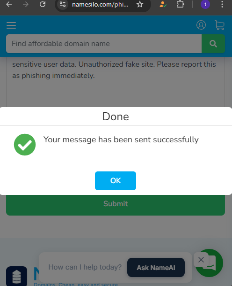Screen dimensions: 232x286
Task: Open the browser extensions puzzle icon
Action: [x=180, y=4]
